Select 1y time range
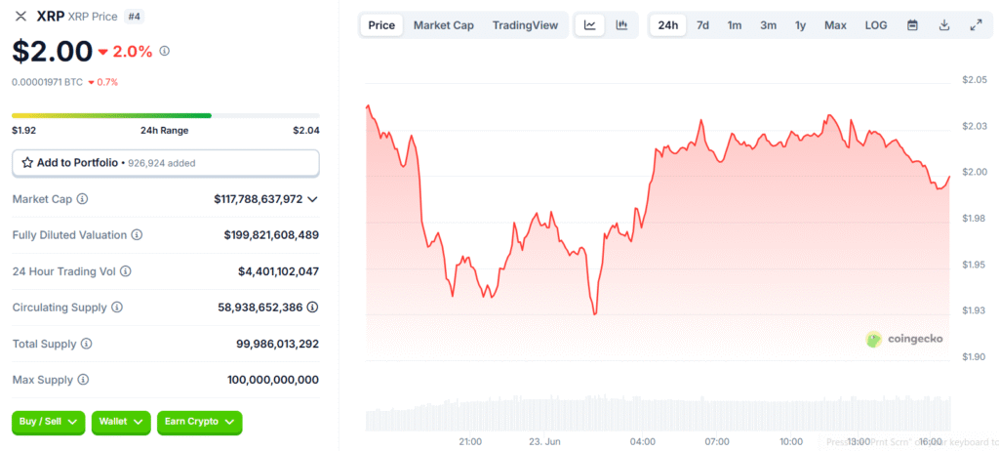 (800, 25)
